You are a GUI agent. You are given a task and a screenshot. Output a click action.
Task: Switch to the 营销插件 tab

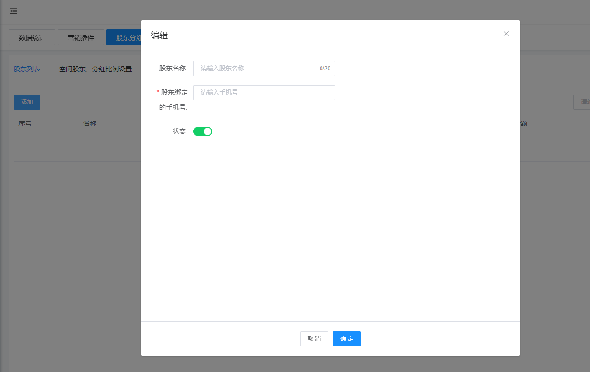point(81,38)
